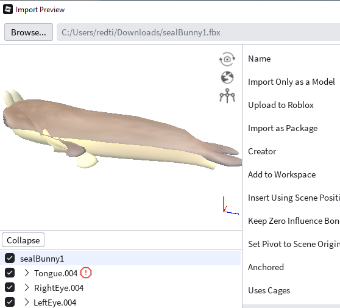Viewport: 340px width, 308px height.
Task: Expand the LeftEye.004 tree node
Action: [27, 302]
